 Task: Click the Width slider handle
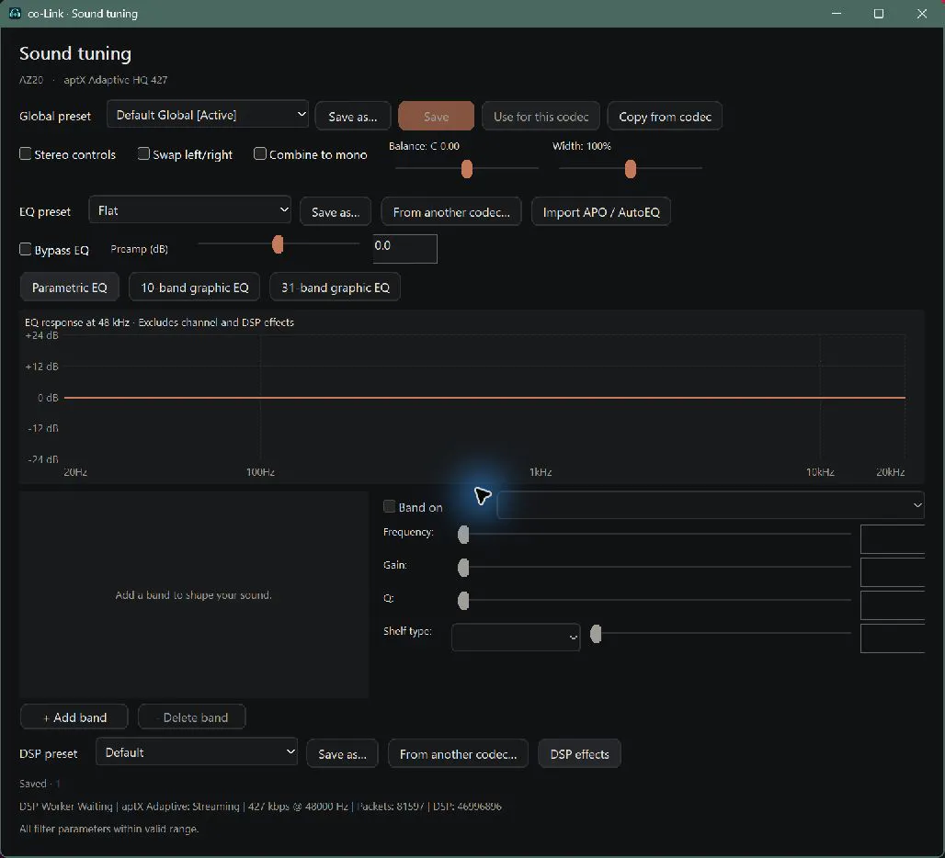[631, 169]
